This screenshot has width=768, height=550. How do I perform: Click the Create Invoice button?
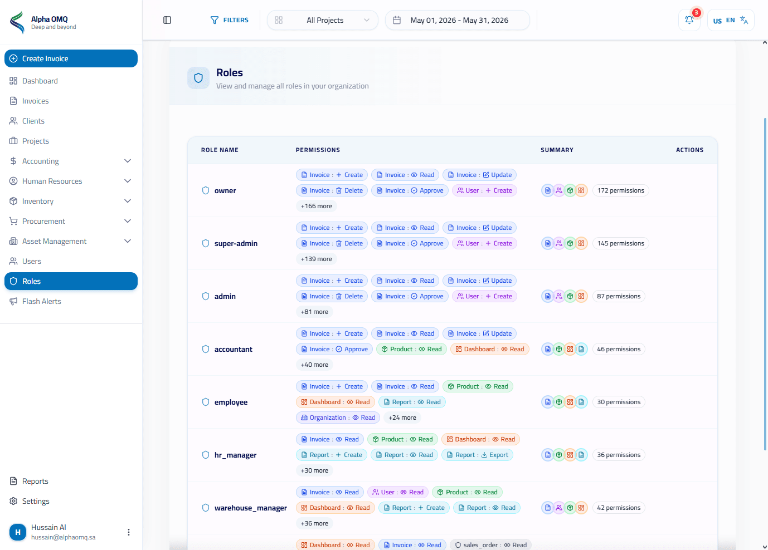[x=71, y=58]
